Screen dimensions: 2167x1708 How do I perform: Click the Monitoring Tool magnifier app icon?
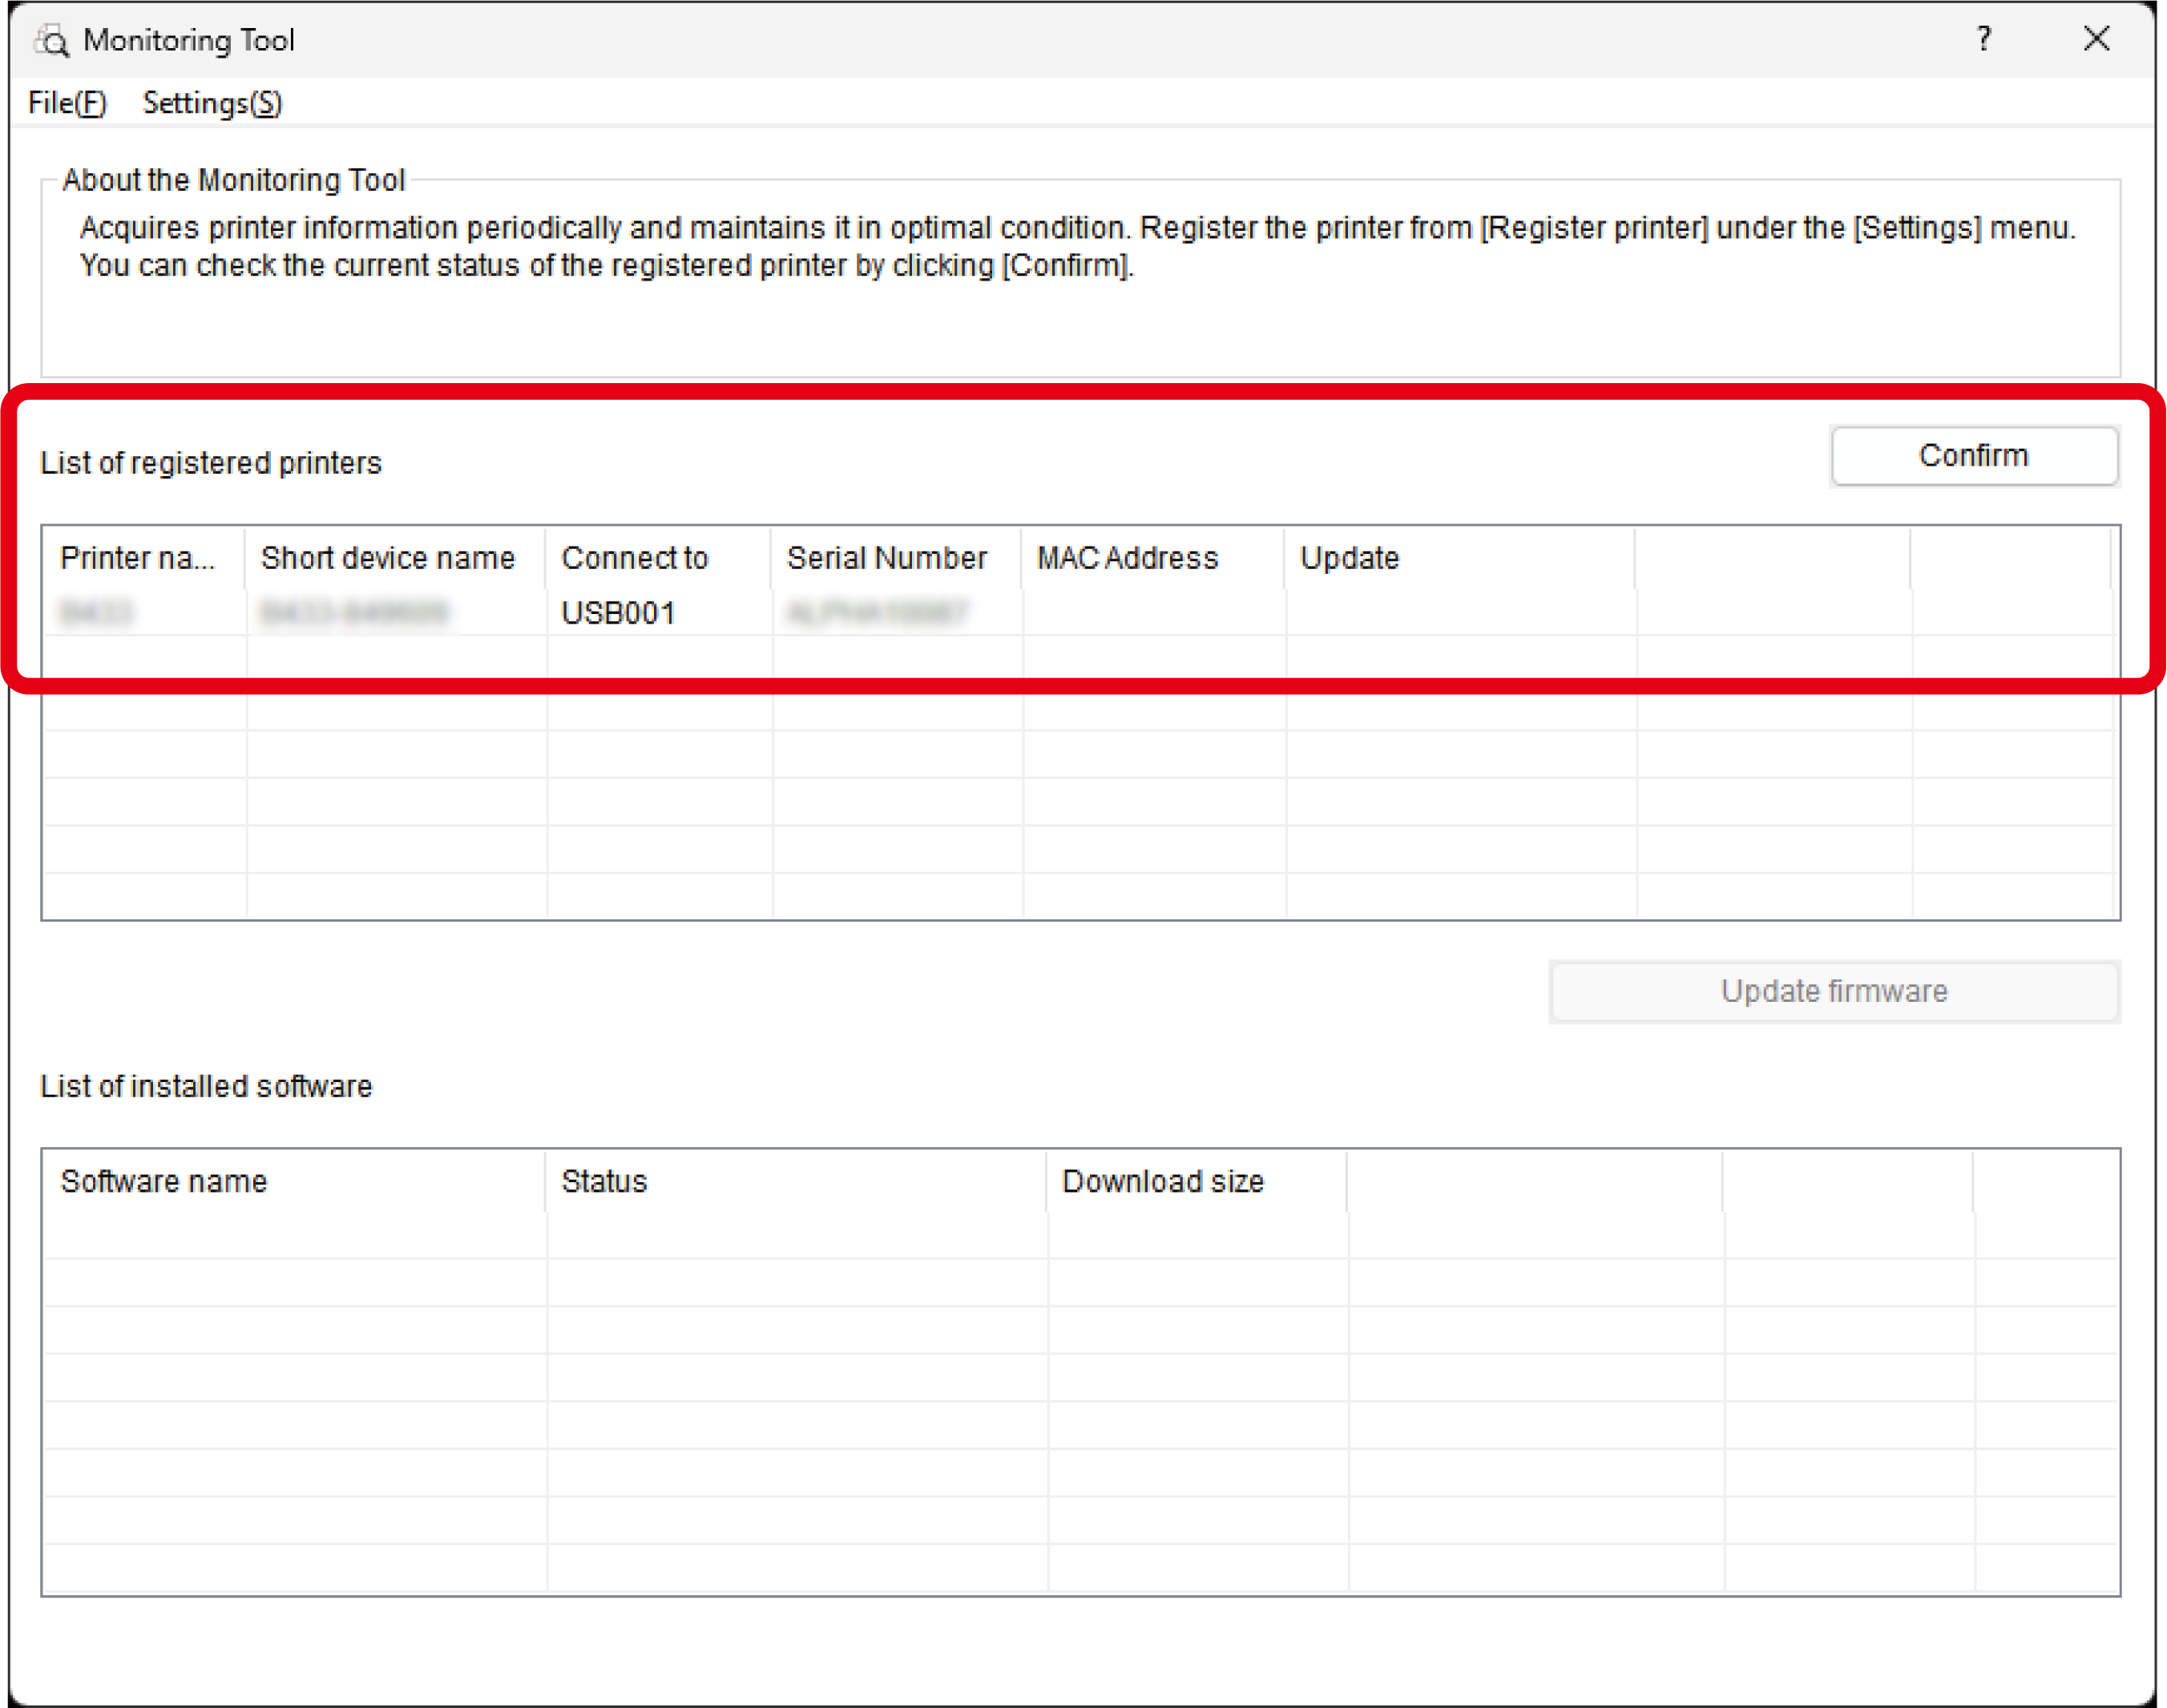[52, 40]
